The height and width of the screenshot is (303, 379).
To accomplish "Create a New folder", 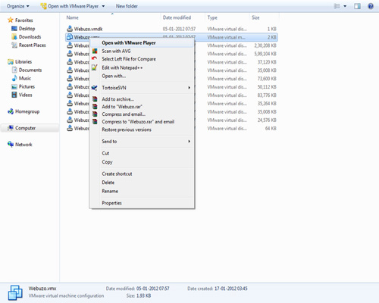I will (x=127, y=6).
